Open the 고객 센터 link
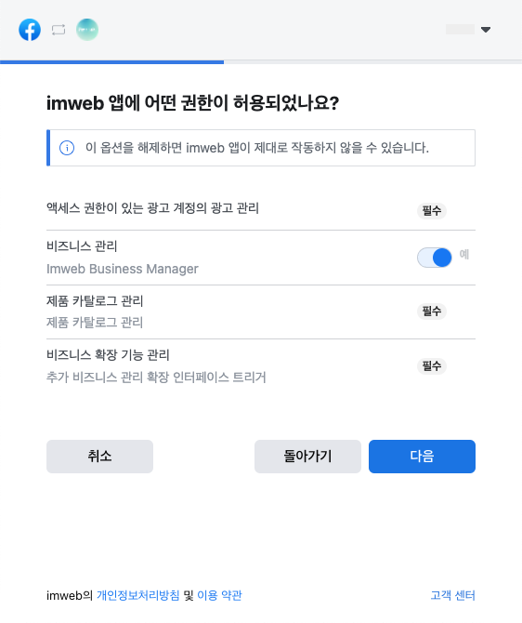This screenshot has width=522, height=623. click(453, 595)
